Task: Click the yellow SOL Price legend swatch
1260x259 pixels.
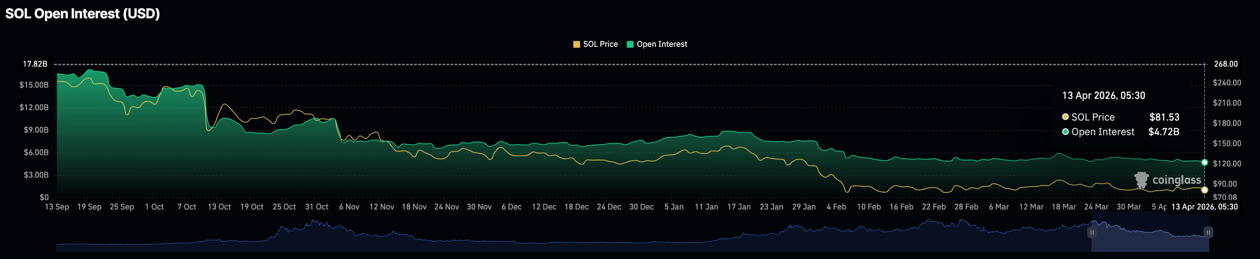Action: click(x=576, y=45)
